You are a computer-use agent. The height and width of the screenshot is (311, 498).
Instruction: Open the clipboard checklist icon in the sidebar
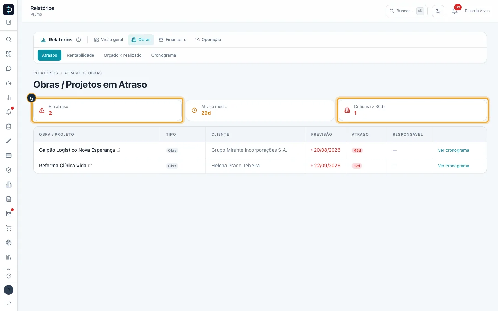9,126
